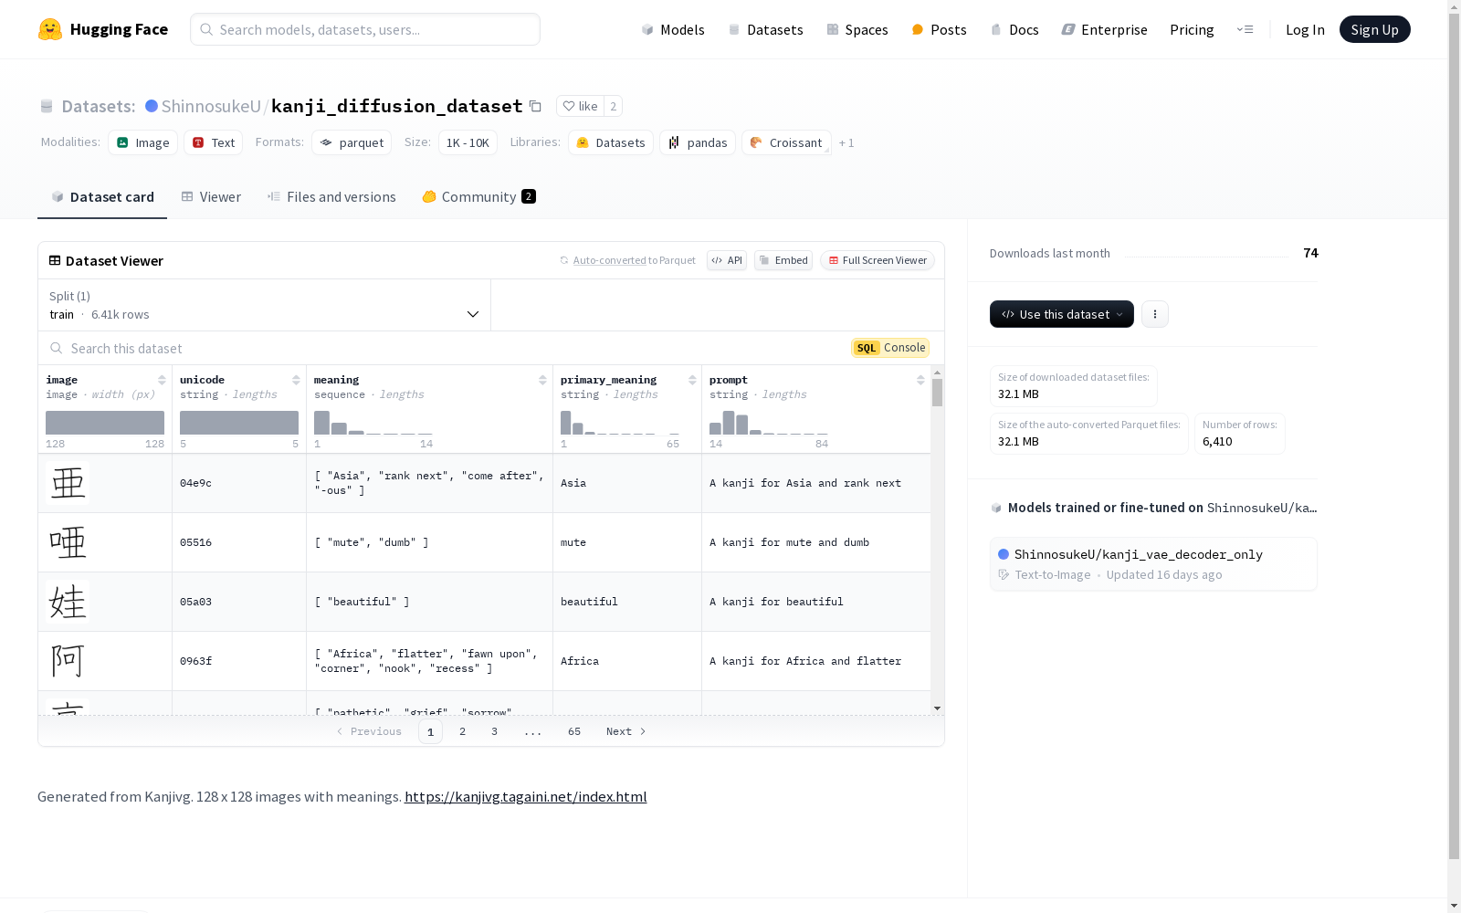This screenshot has width=1461, height=913.
Task: Click the Image modality tag
Action: coord(143,142)
